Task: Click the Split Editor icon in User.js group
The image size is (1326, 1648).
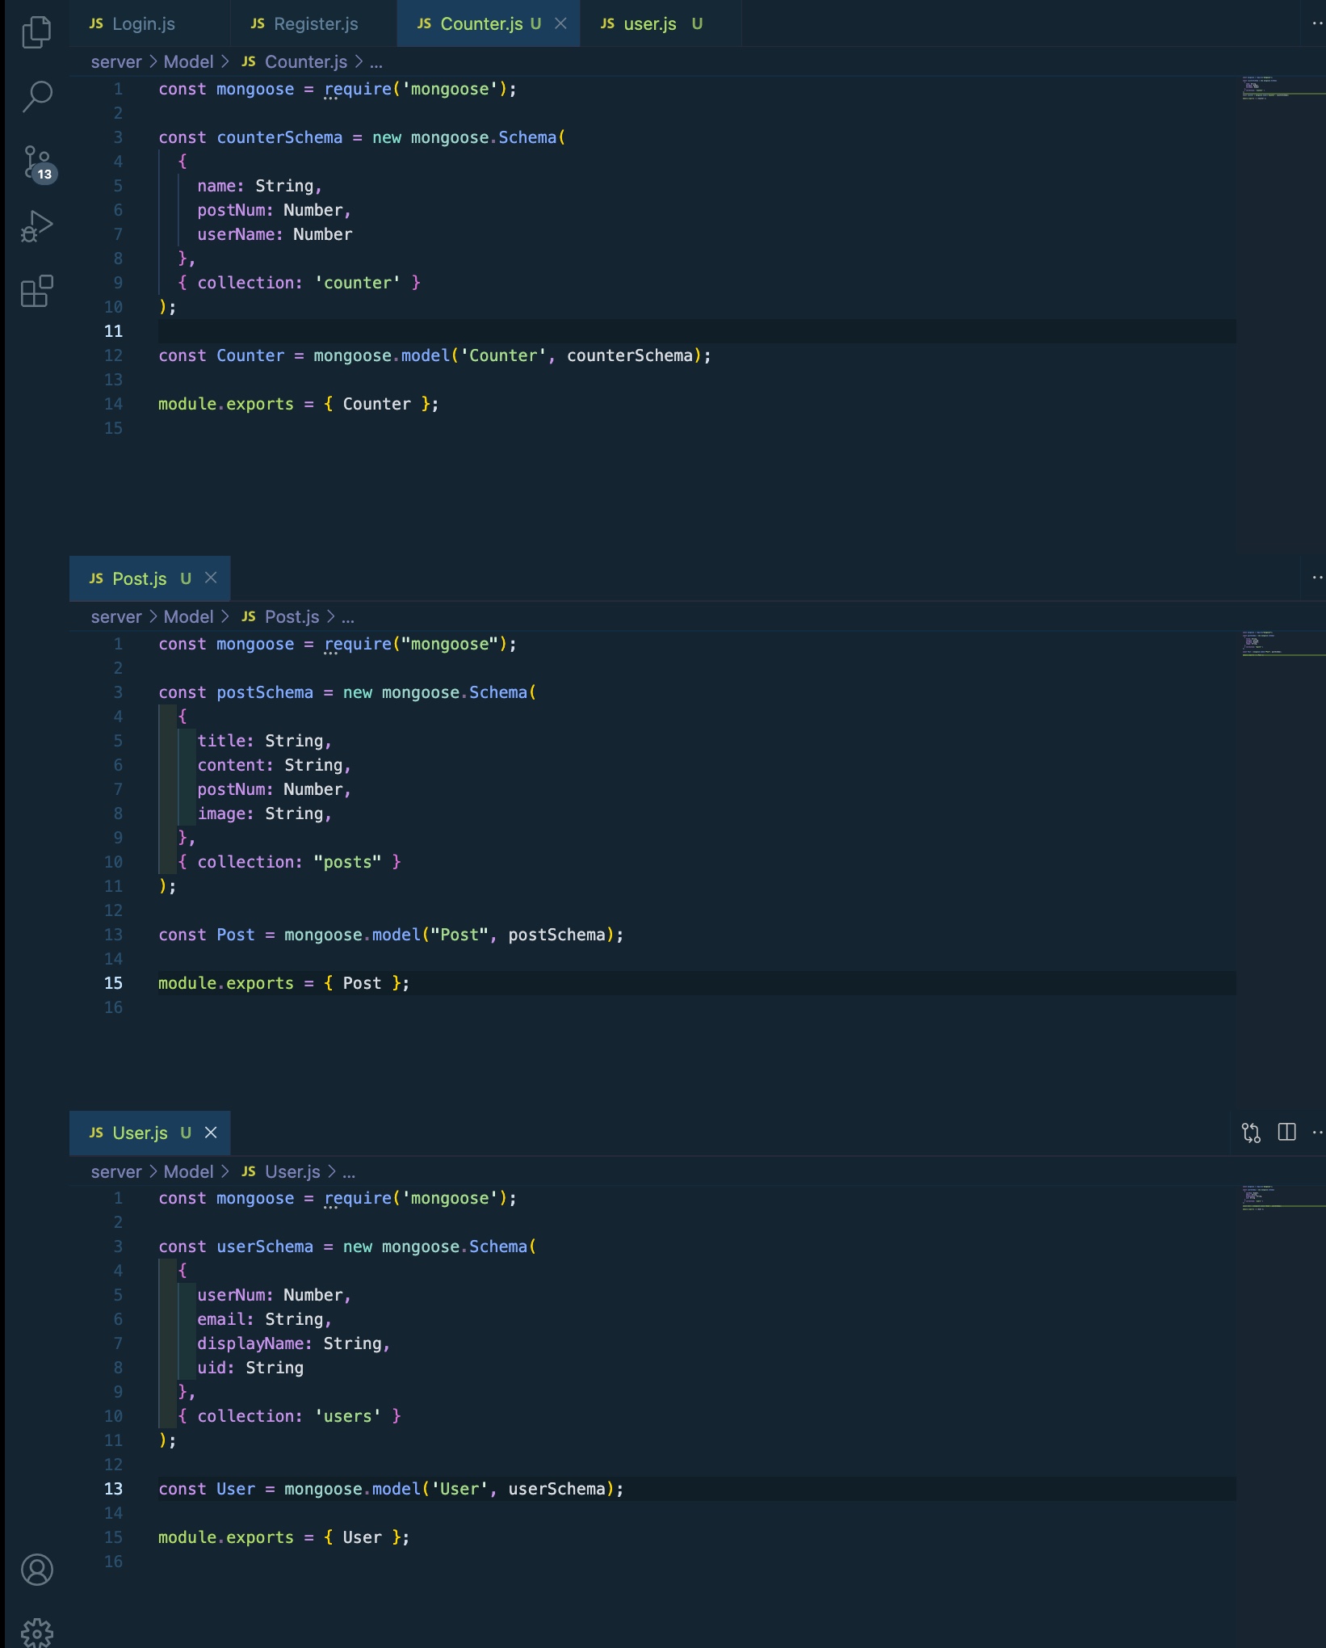Action: (1286, 1133)
